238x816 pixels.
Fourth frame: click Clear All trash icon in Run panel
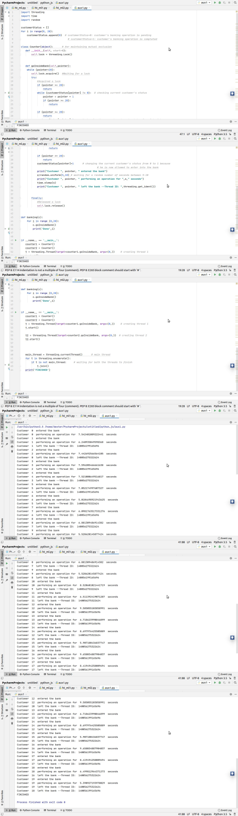pyautogui.click(x=12, y=451)
